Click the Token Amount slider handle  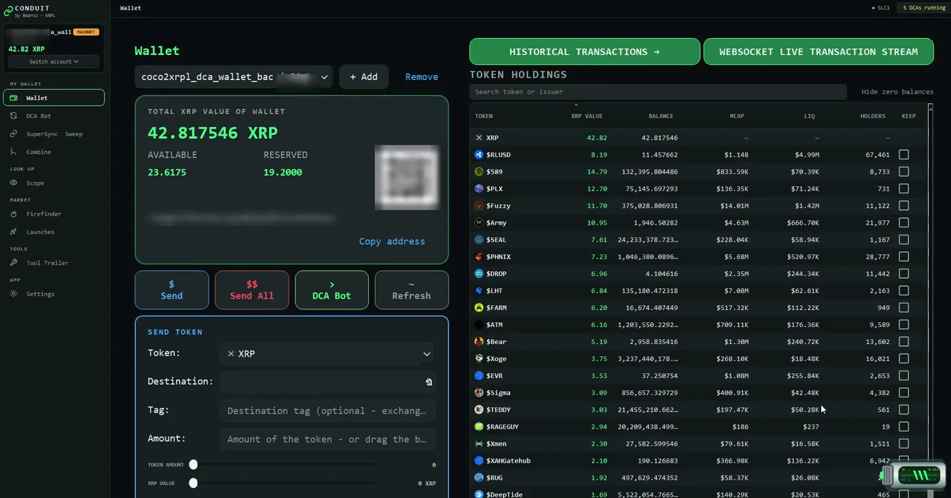[x=194, y=465]
